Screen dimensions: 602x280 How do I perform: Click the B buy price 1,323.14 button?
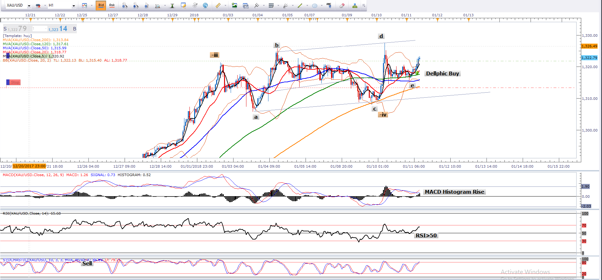coord(62,29)
